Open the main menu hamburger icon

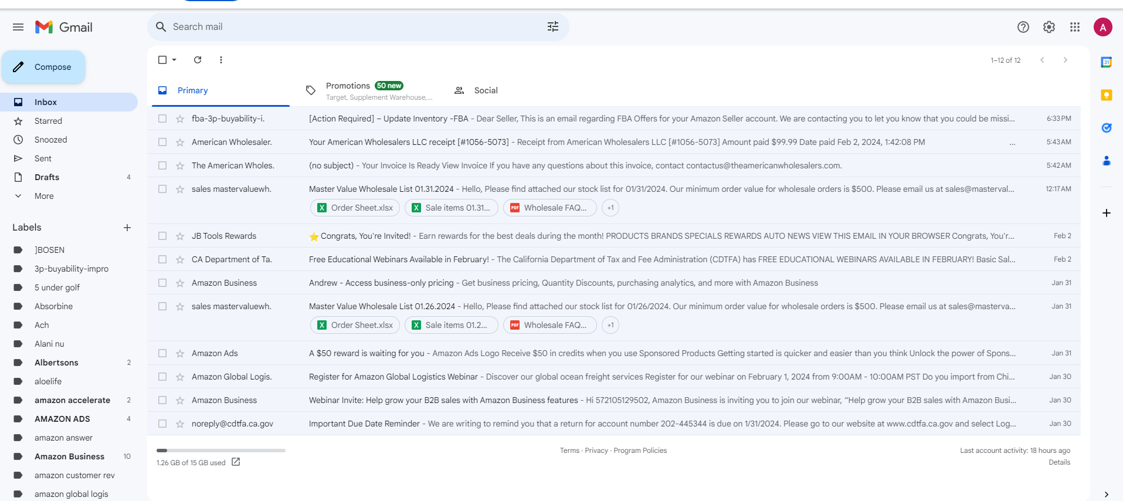pyautogui.click(x=18, y=27)
